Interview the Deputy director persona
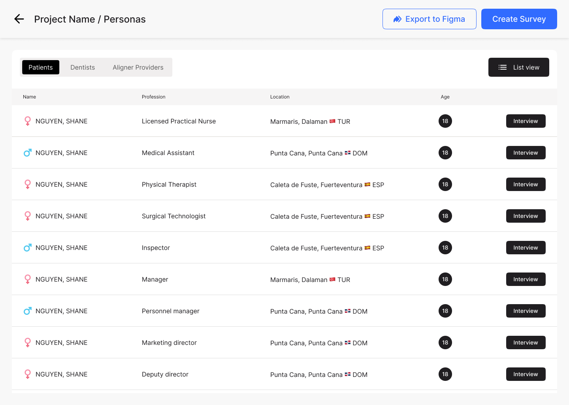 (526, 374)
